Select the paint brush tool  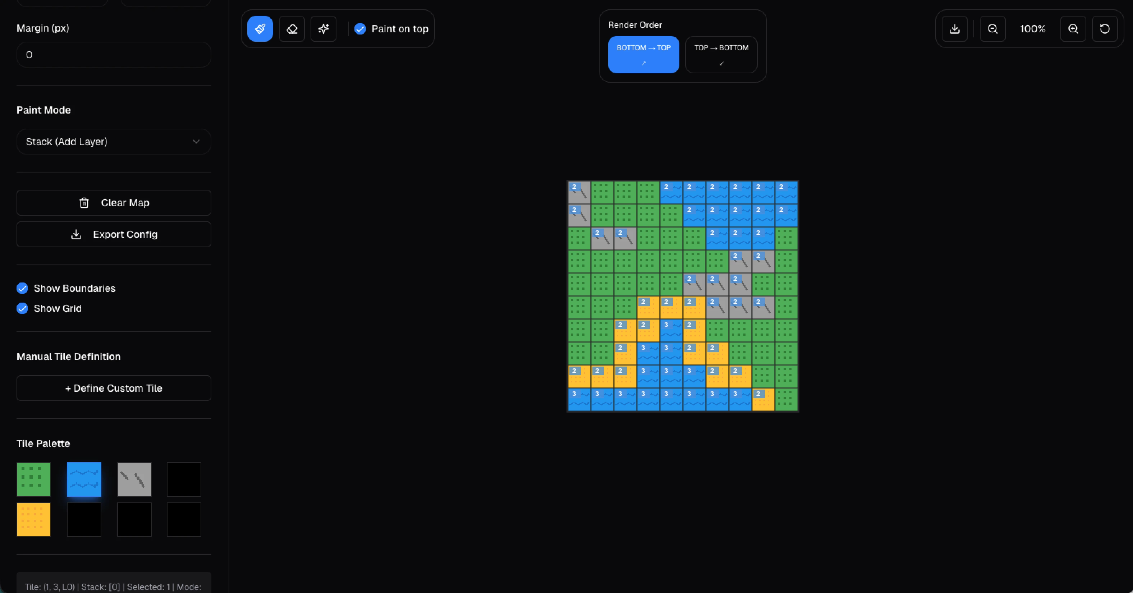[x=260, y=29]
